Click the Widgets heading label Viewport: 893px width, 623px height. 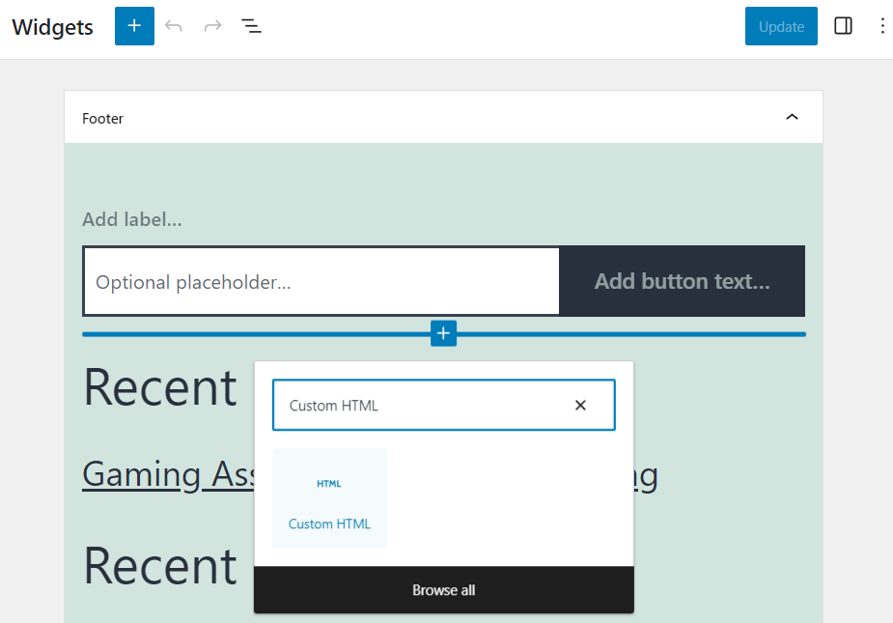click(52, 27)
